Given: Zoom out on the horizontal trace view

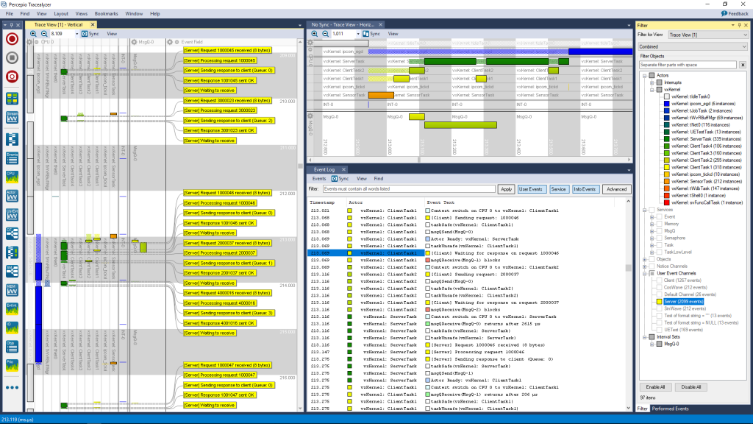Looking at the screenshot, I should (x=326, y=34).
